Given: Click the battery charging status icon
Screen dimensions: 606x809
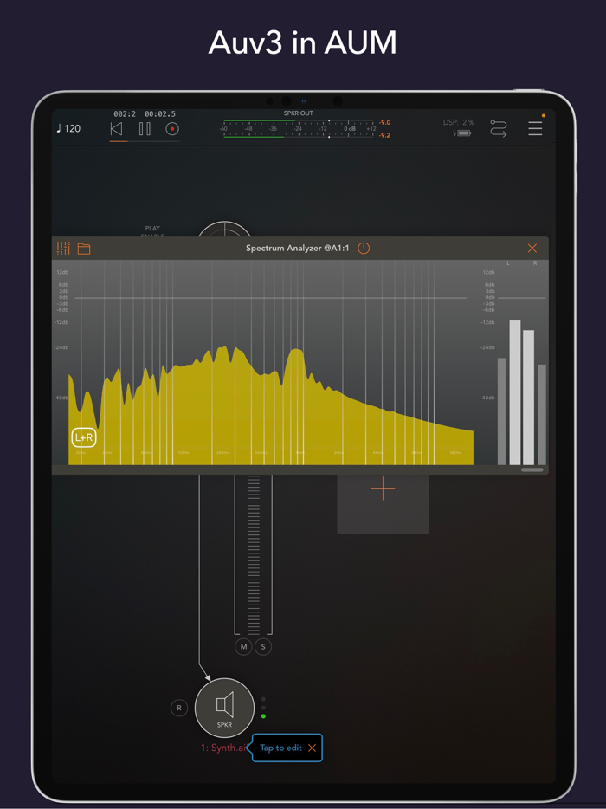Looking at the screenshot, I should [x=462, y=133].
